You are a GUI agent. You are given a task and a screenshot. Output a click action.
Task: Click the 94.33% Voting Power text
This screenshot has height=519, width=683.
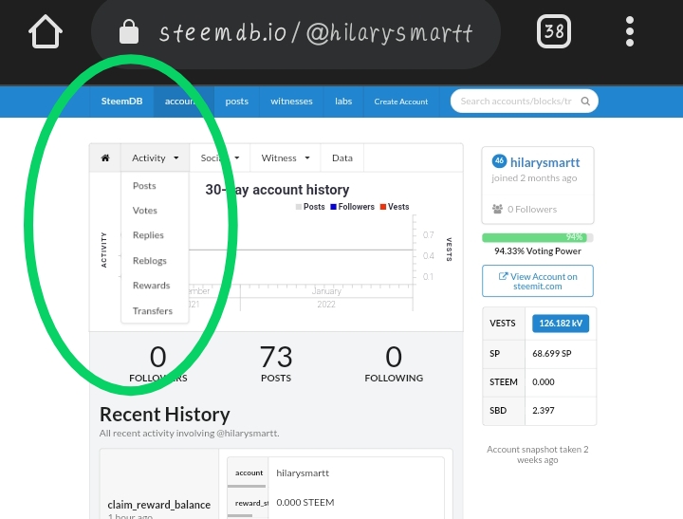click(538, 251)
